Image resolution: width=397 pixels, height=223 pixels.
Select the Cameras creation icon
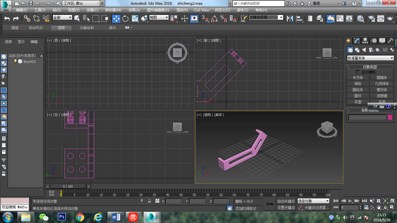pos(371,50)
